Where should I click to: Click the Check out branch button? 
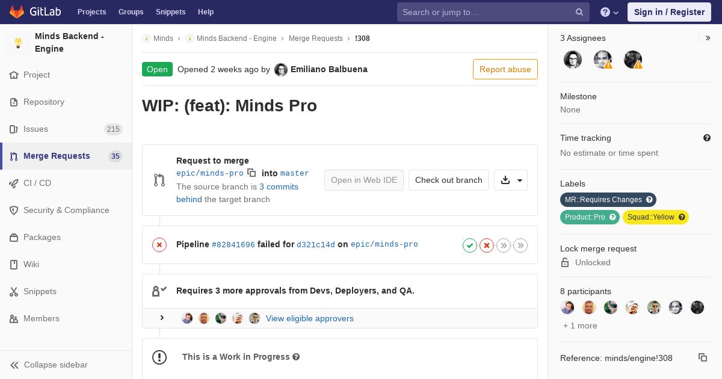pyautogui.click(x=449, y=180)
